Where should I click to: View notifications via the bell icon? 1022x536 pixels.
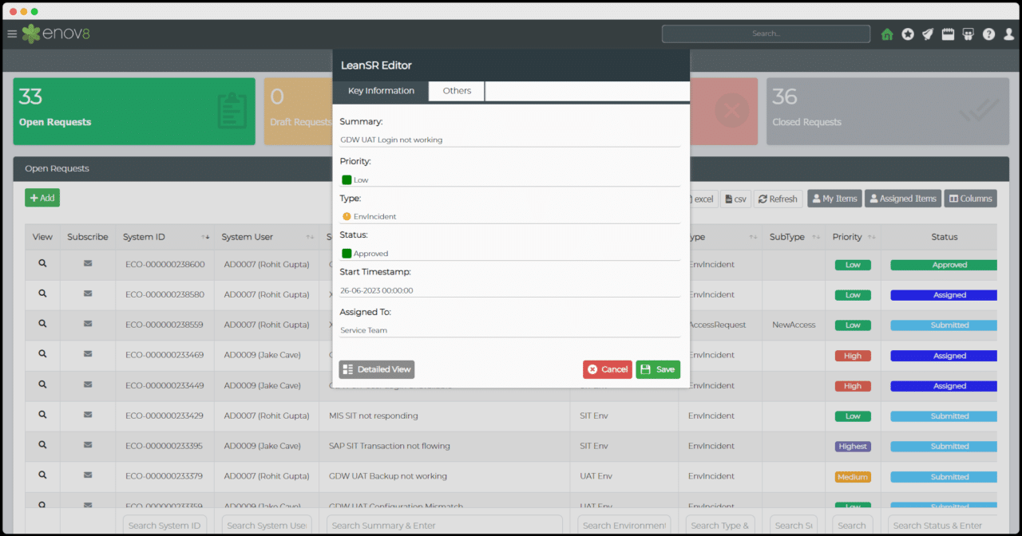(927, 33)
